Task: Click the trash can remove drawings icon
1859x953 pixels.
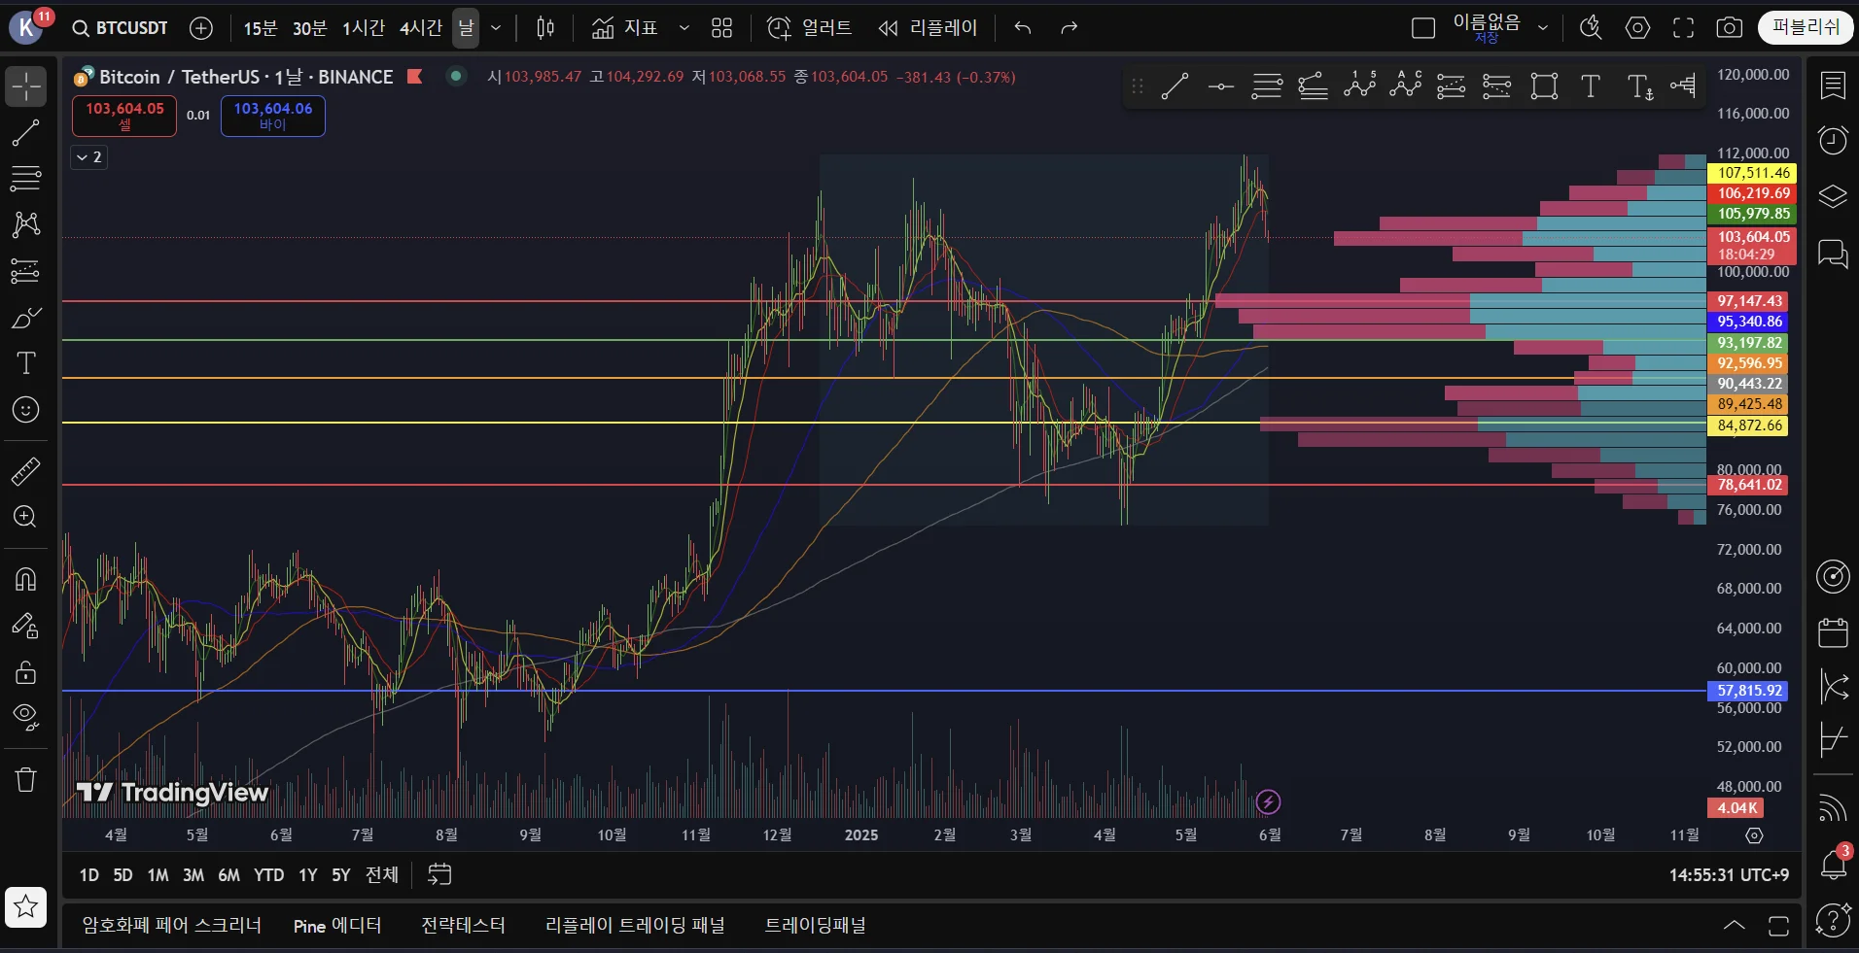Action: coord(26,779)
